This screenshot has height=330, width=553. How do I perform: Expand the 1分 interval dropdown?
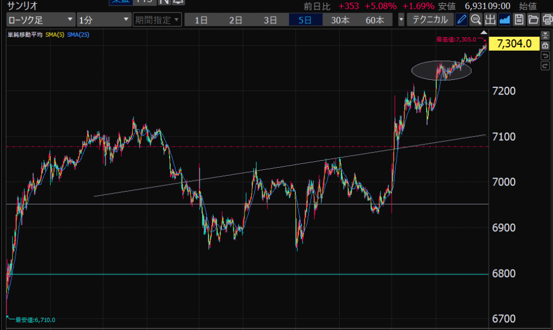(103, 20)
